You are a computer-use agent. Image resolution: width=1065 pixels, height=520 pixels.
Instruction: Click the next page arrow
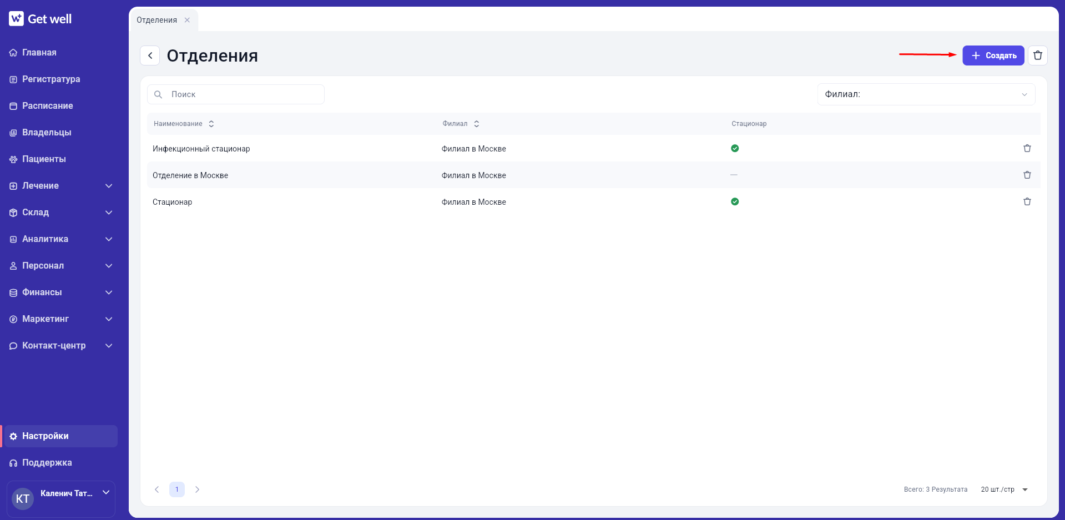197,489
